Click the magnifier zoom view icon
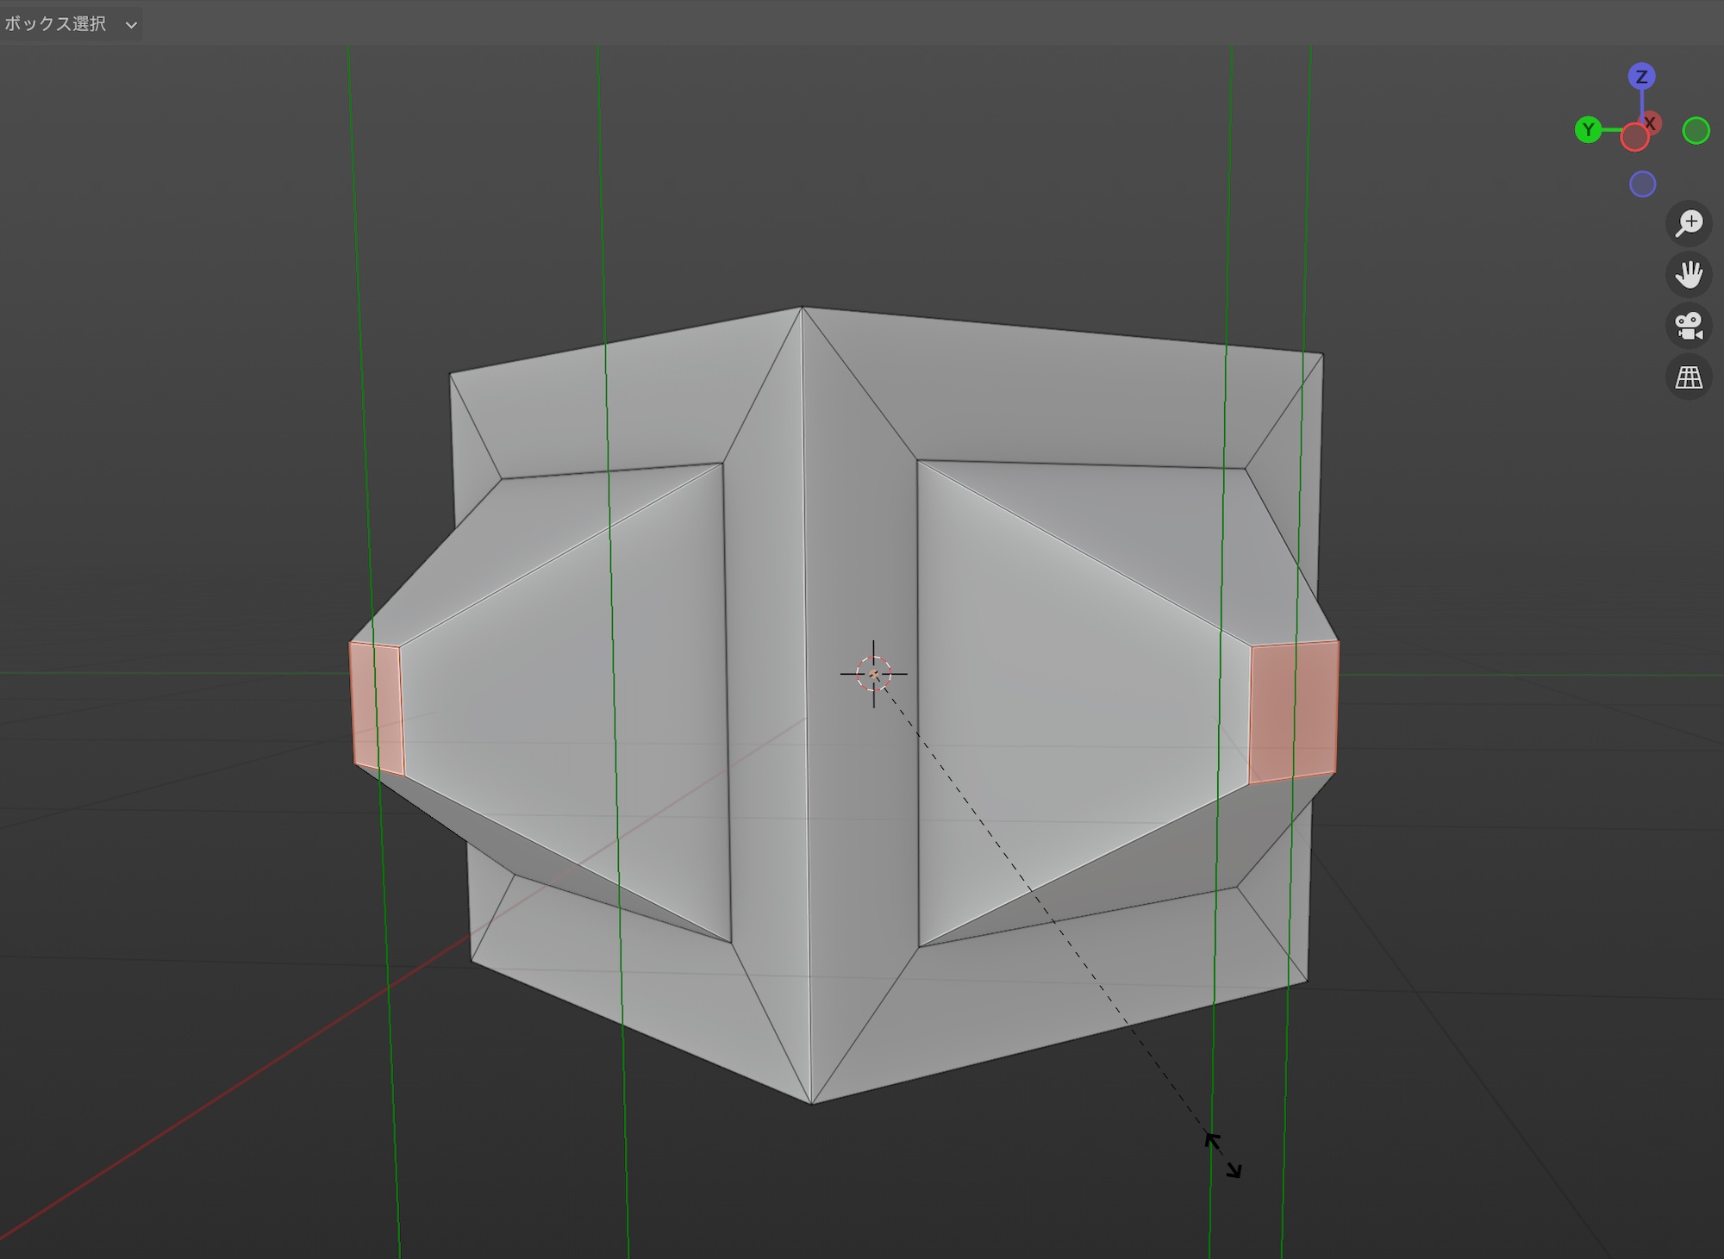The height and width of the screenshot is (1259, 1724). 1689,223
